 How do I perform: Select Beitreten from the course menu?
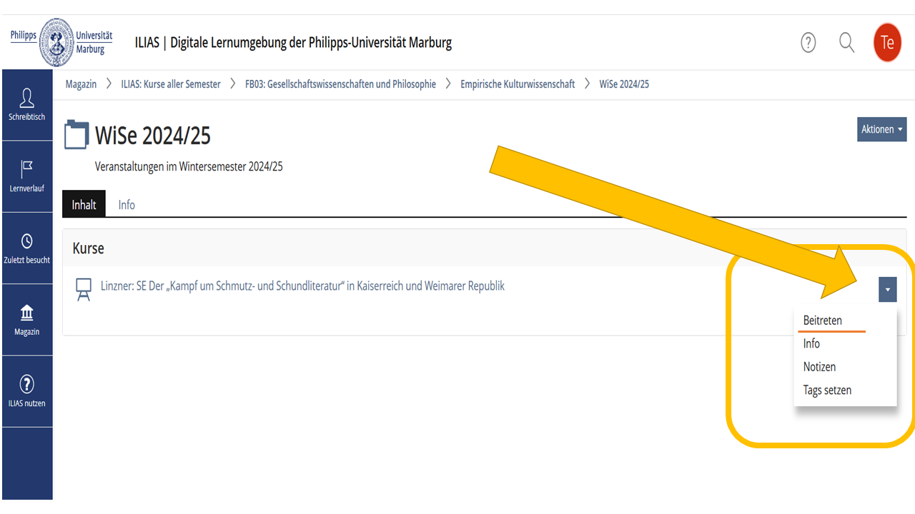point(822,321)
